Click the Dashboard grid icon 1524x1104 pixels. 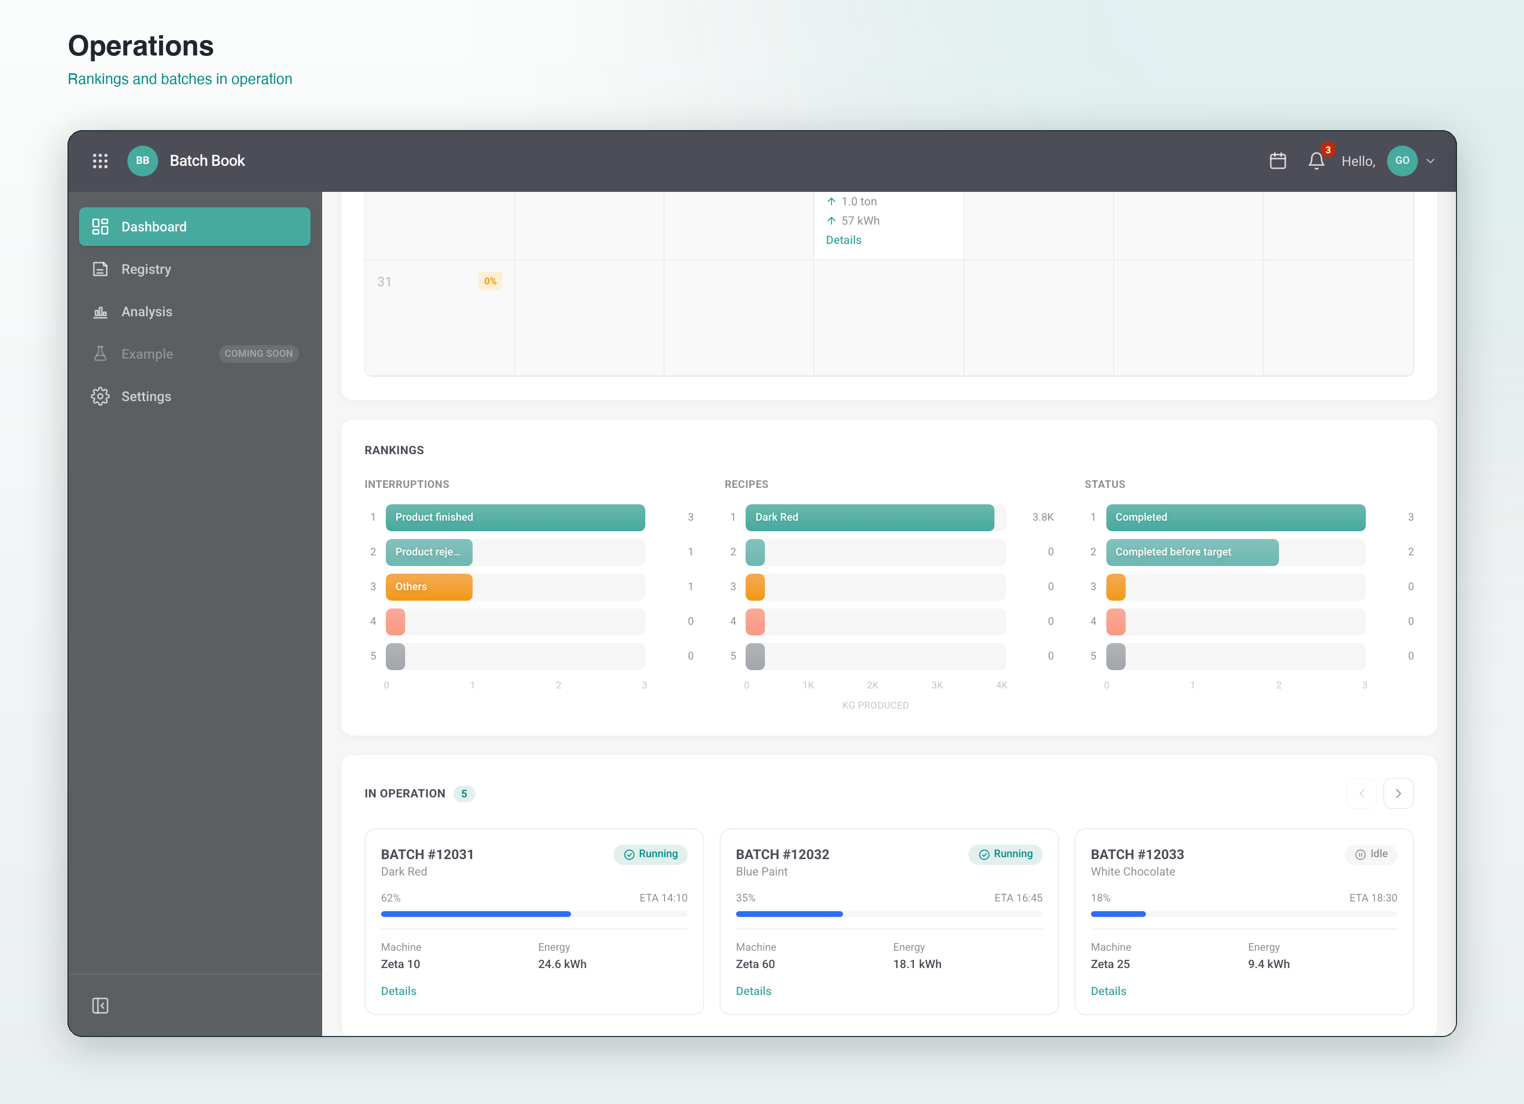pyautogui.click(x=100, y=226)
